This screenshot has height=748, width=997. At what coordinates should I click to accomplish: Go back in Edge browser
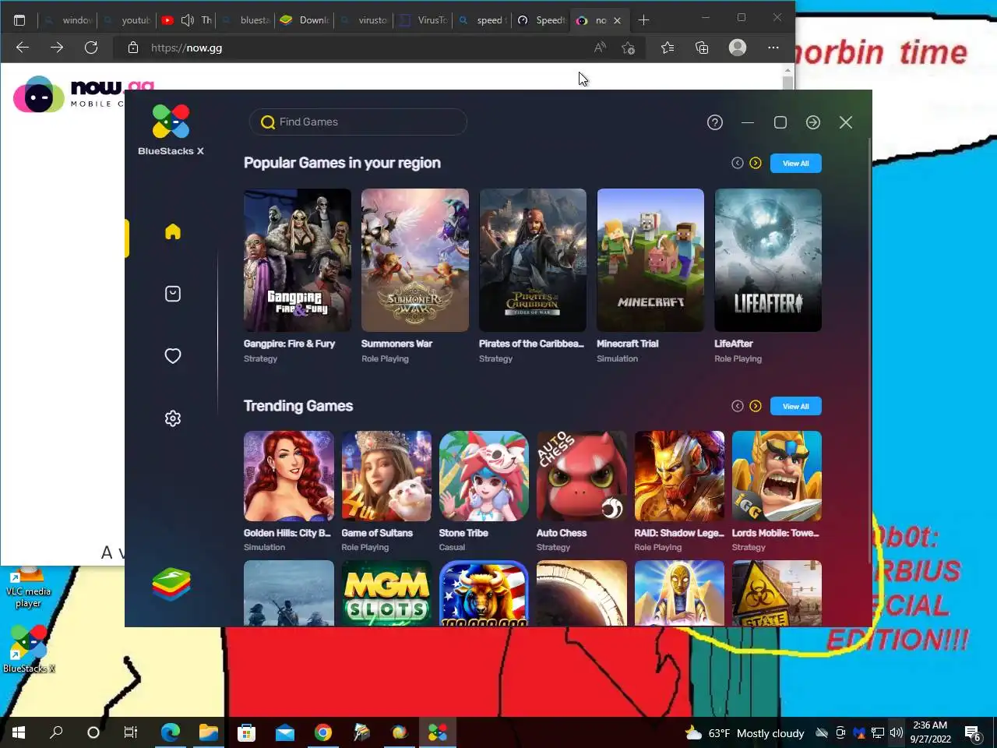coord(23,48)
